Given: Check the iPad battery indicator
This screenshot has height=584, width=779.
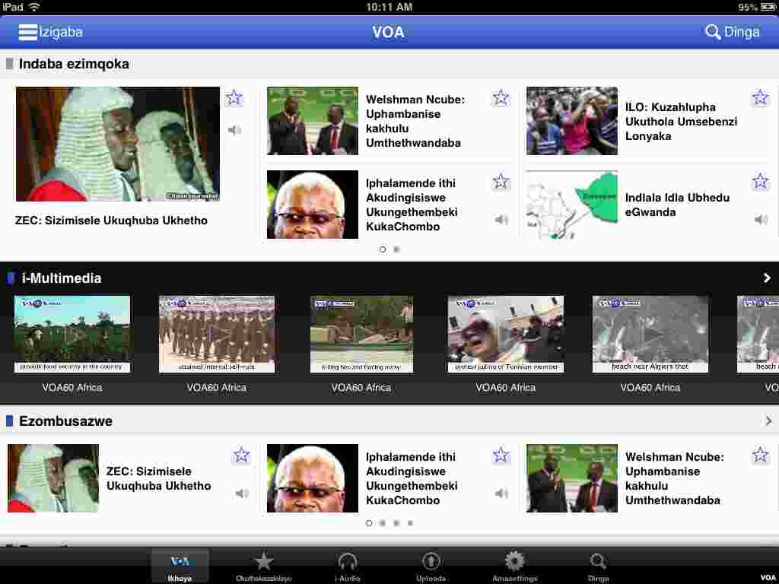Looking at the screenshot, I should (768, 7).
